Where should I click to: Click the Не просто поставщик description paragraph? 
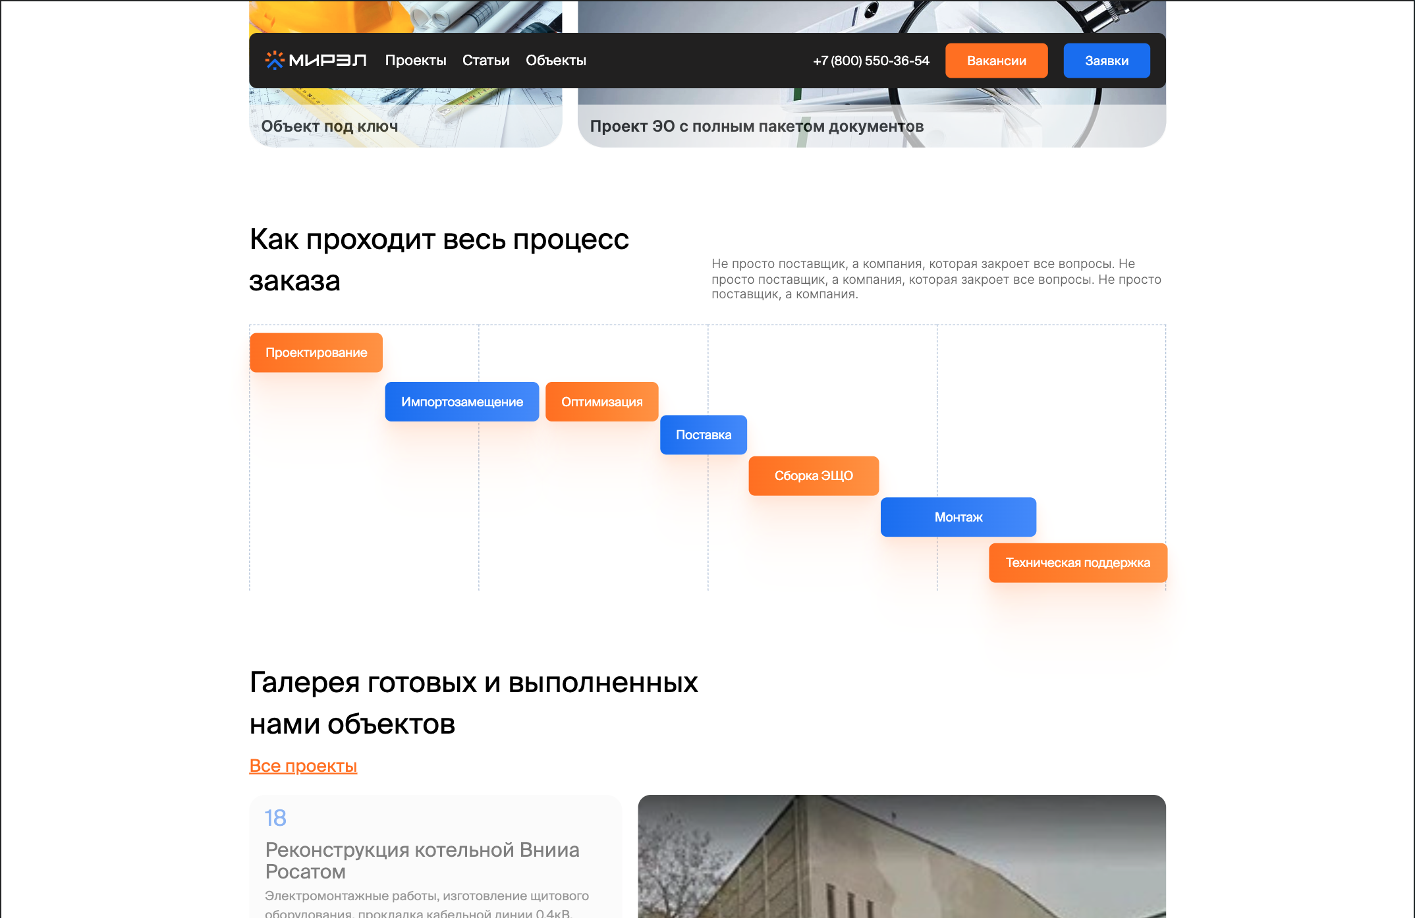[936, 279]
